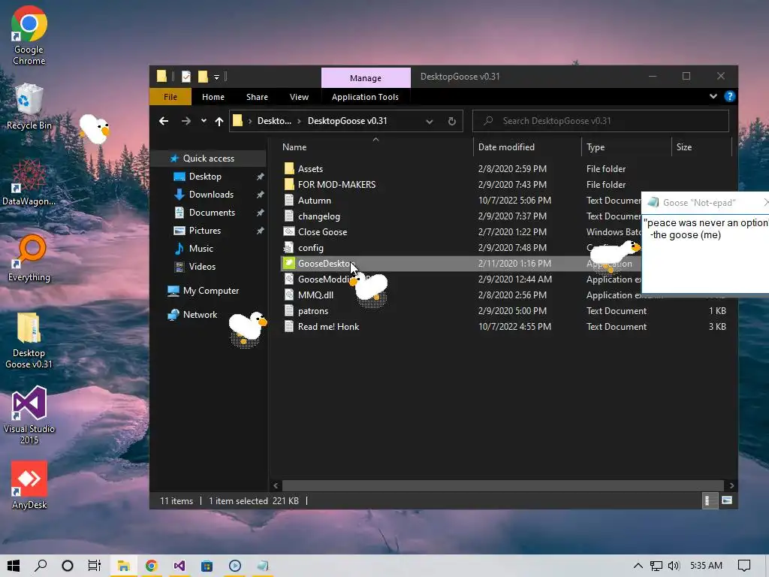Click taskbar clock showing 5:35 AM
Screen dimensions: 769x577
pos(706,566)
